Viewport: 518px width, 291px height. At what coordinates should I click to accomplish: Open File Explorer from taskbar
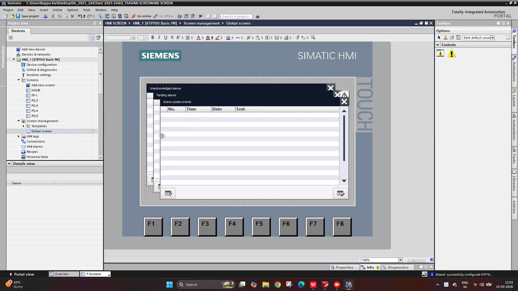[x=265, y=285]
